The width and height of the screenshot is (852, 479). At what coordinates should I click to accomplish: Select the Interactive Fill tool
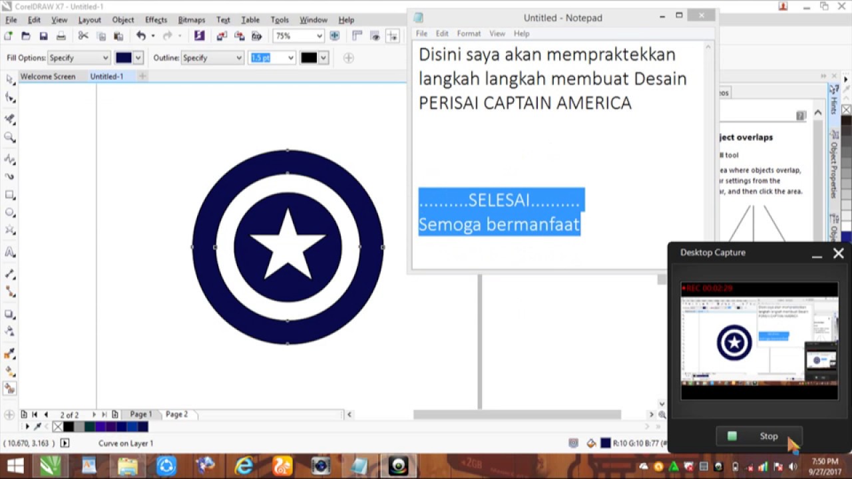10,371
